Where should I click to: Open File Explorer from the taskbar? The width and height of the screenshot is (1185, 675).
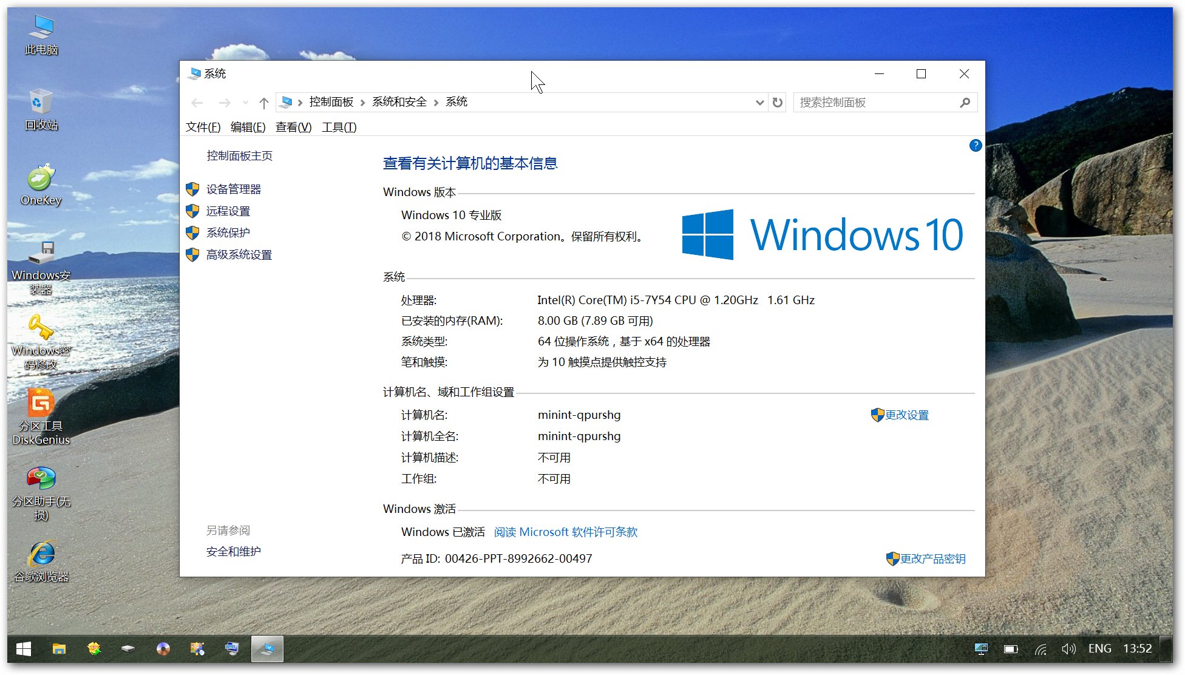tap(59, 649)
